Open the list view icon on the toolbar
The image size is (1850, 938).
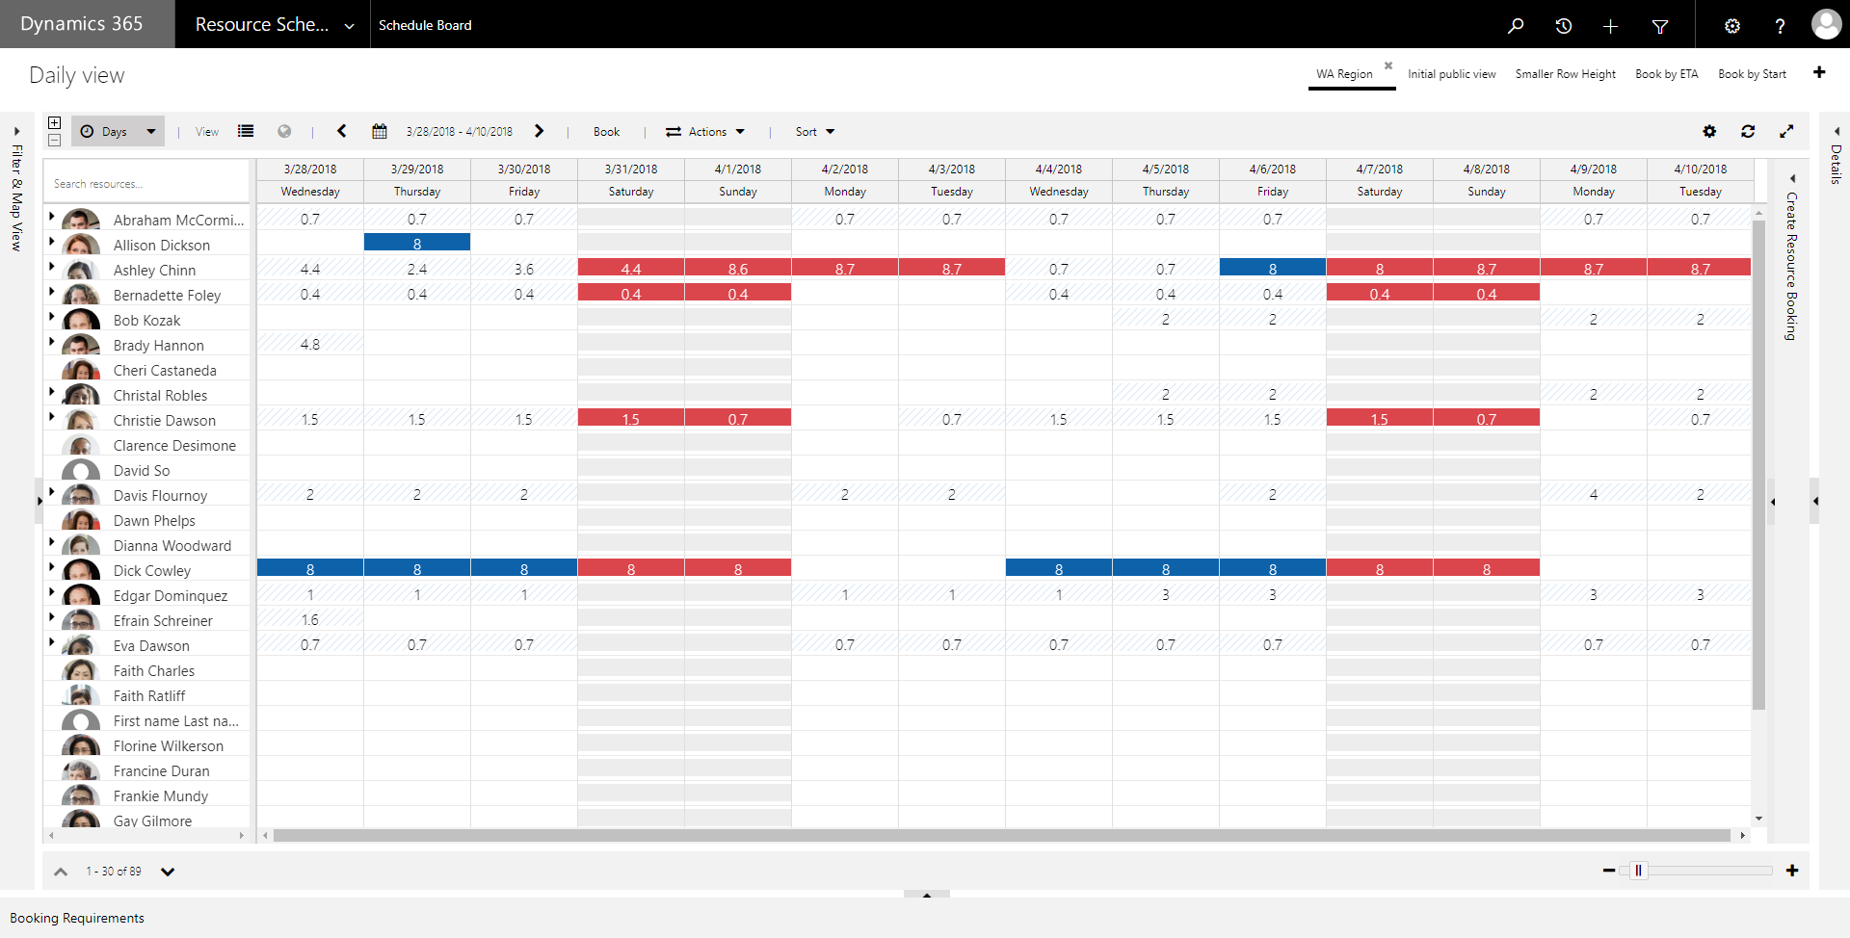coord(246,131)
